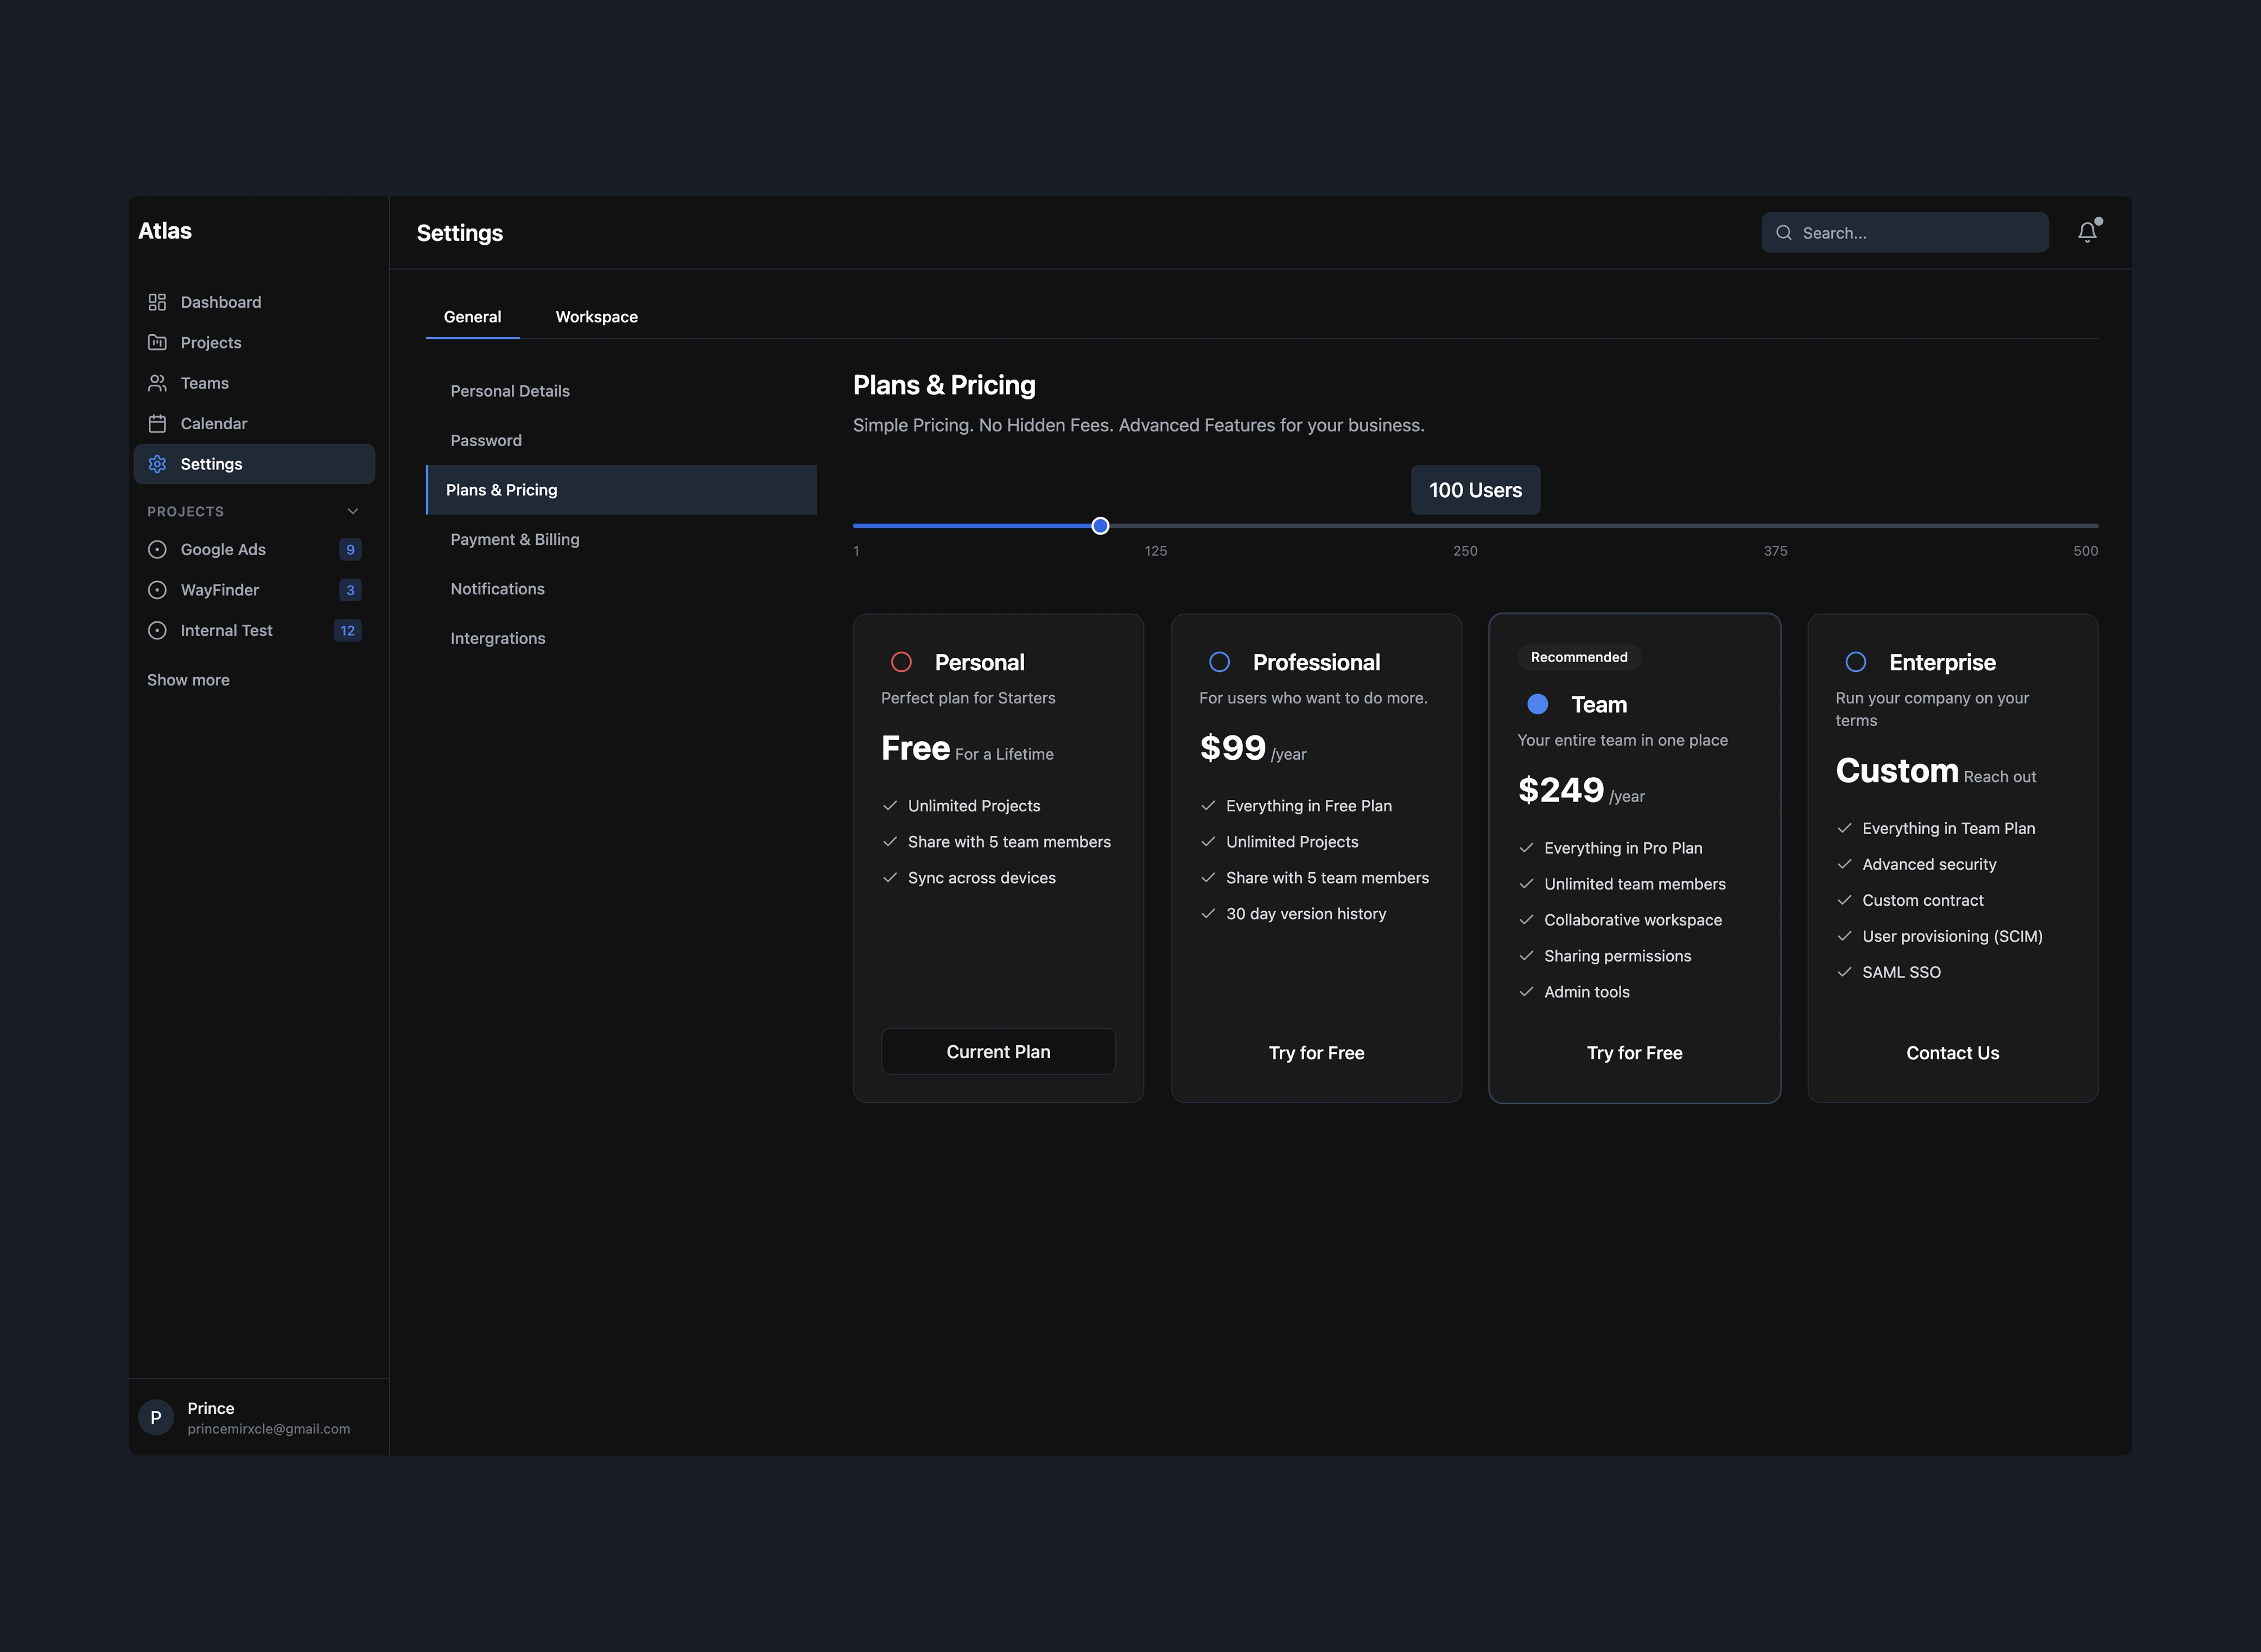The width and height of the screenshot is (2261, 1652).
Task: Collapse the Projects section chevron
Action: point(352,511)
